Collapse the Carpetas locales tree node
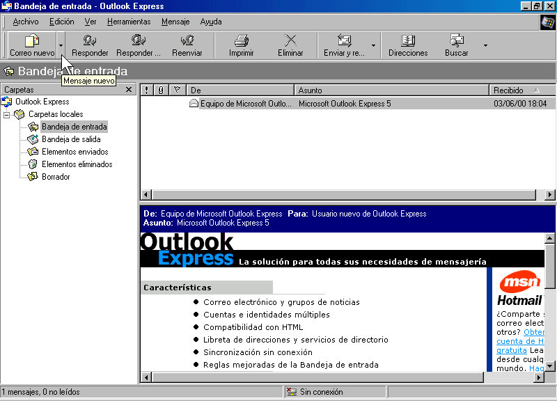This screenshot has width=557, height=401. [x=6, y=115]
